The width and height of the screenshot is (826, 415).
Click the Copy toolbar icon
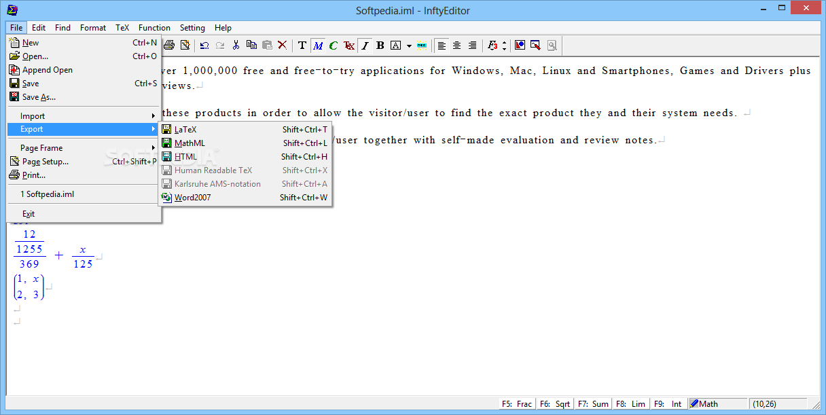coord(251,46)
